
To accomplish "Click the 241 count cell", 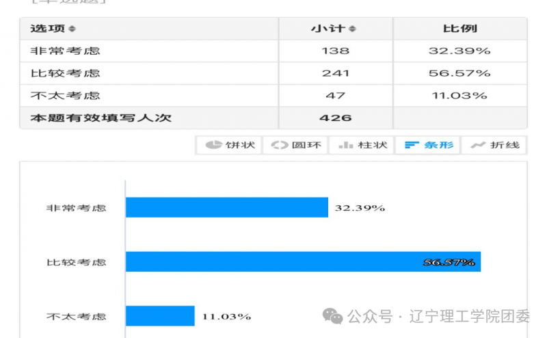I will [x=335, y=73].
